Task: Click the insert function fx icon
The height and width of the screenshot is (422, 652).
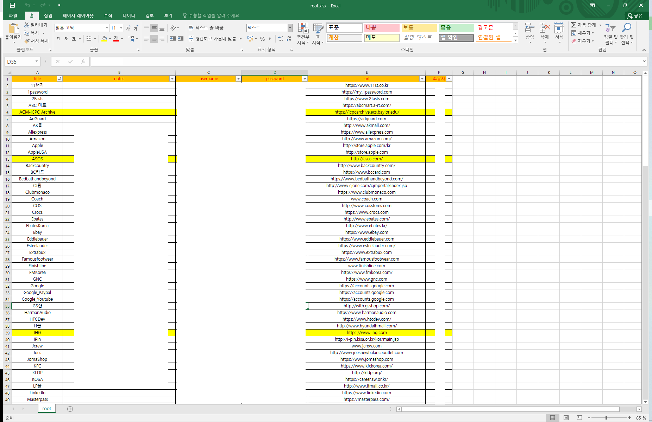Action: (83, 62)
